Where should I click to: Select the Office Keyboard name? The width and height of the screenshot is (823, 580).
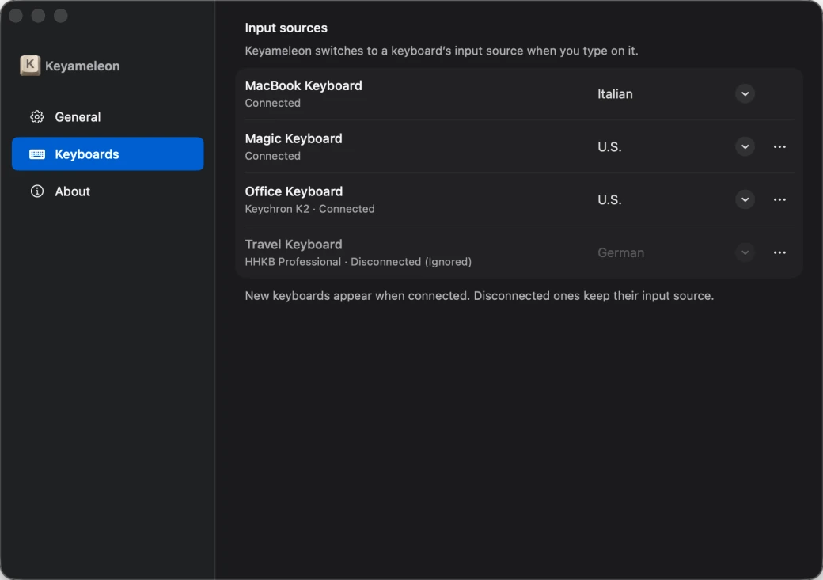(x=294, y=191)
